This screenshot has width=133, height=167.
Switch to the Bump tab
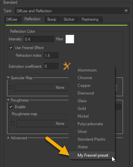pyautogui.click(x=53, y=19)
